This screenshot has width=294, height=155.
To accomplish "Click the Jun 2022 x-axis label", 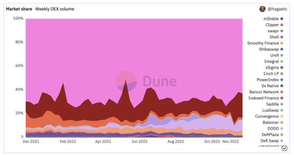I will 139,141.
